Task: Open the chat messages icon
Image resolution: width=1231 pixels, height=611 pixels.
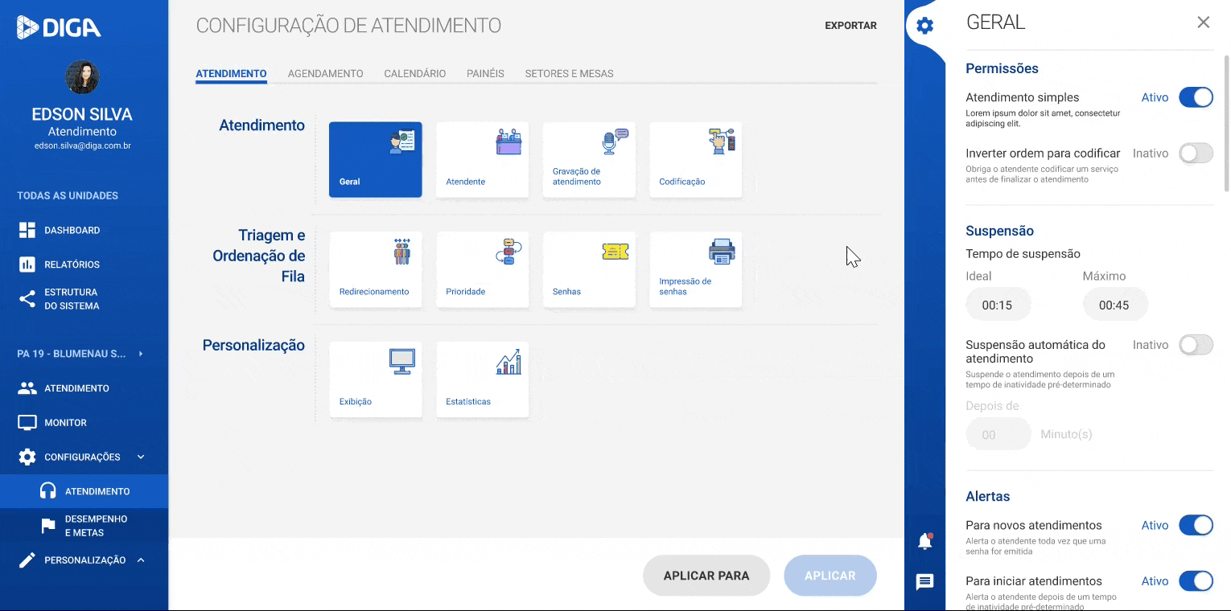Action: click(924, 583)
